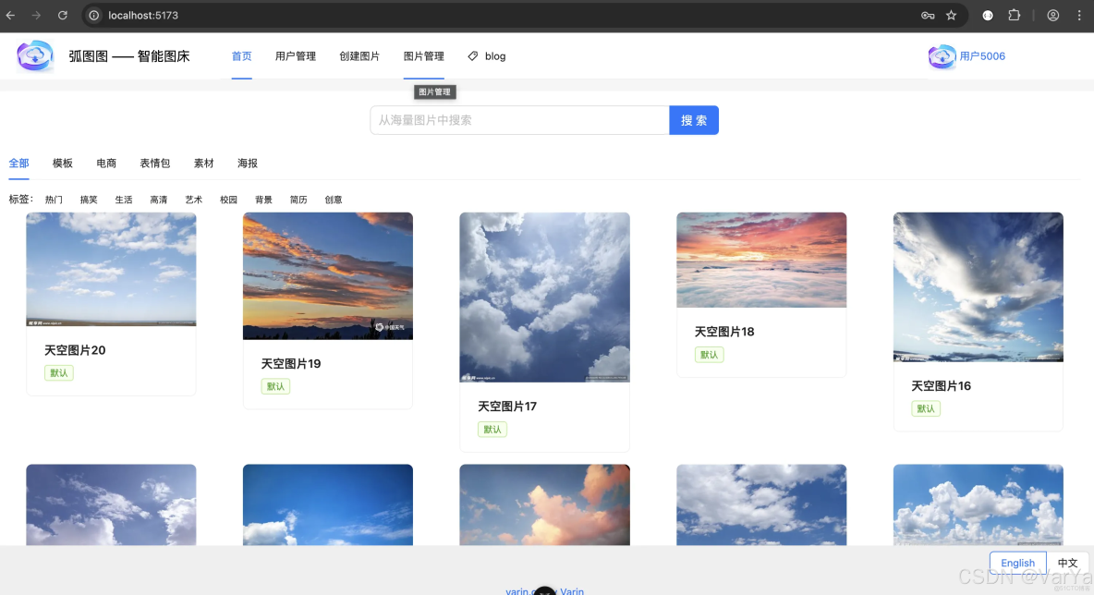Open 图片管理 from the navigation bar
This screenshot has width=1094, height=595.
tap(423, 56)
